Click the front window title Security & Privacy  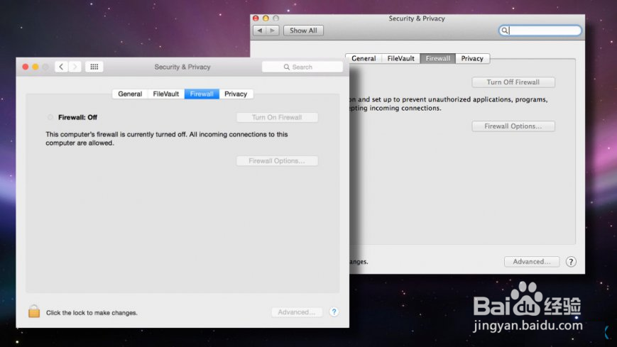[x=182, y=67]
